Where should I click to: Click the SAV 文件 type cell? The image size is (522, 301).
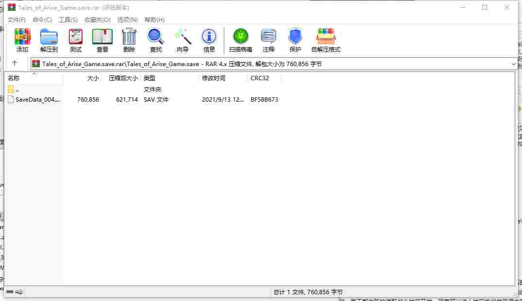(156, 99)
